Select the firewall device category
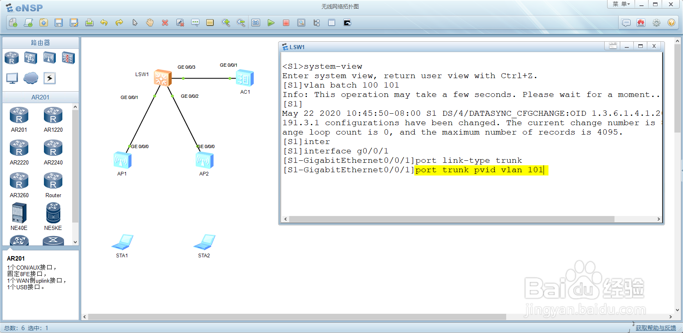The image size is (683, 333). (68, 58)
